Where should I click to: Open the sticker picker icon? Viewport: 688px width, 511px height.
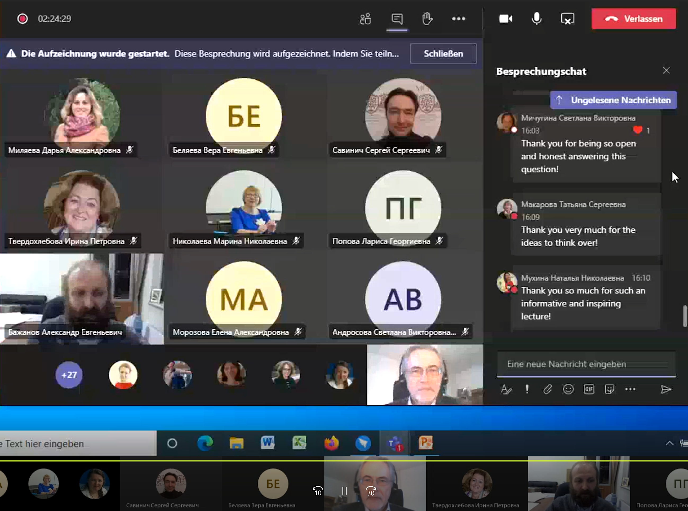pos(609,389)
